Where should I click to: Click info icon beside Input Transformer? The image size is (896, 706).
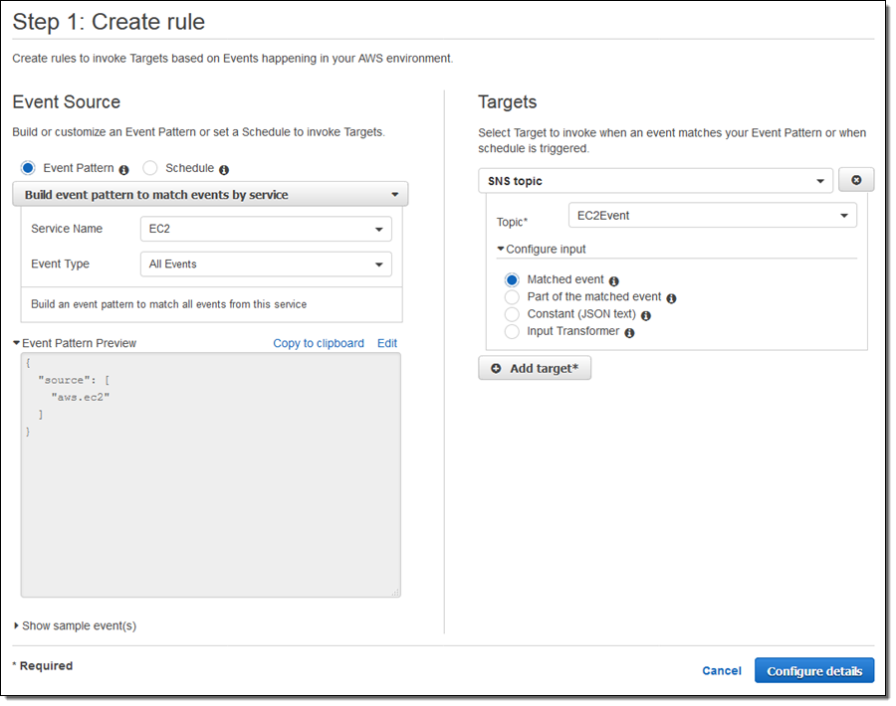click(629, 333)
